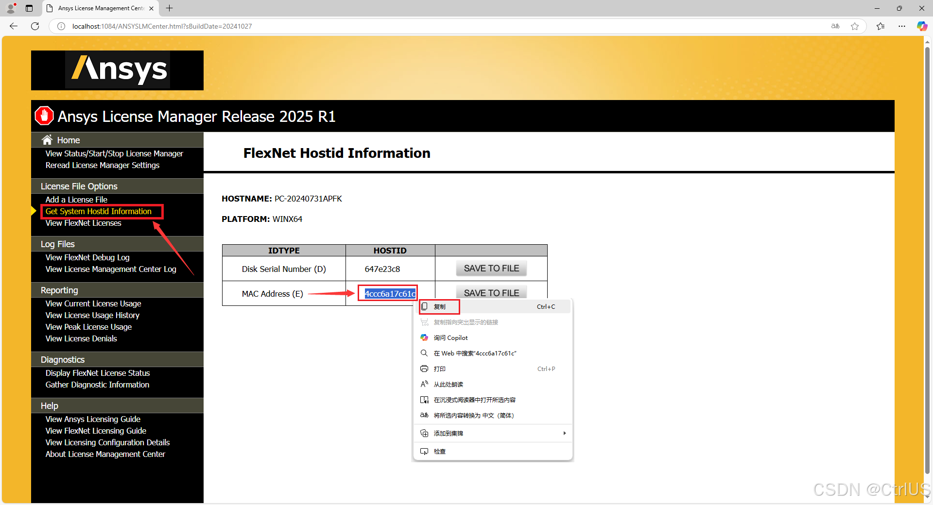Click the red stop-hand status icon
Screen dimensions: 933x505
[44, 116]
